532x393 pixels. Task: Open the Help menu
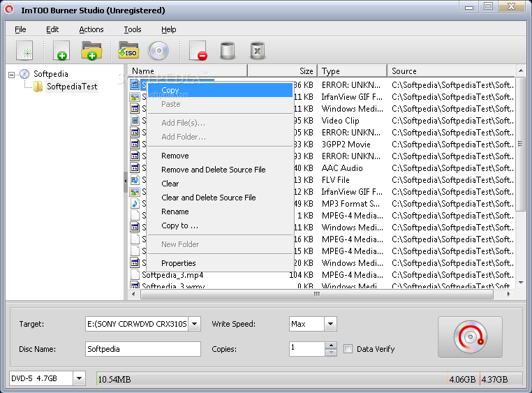tap(169, 29)
